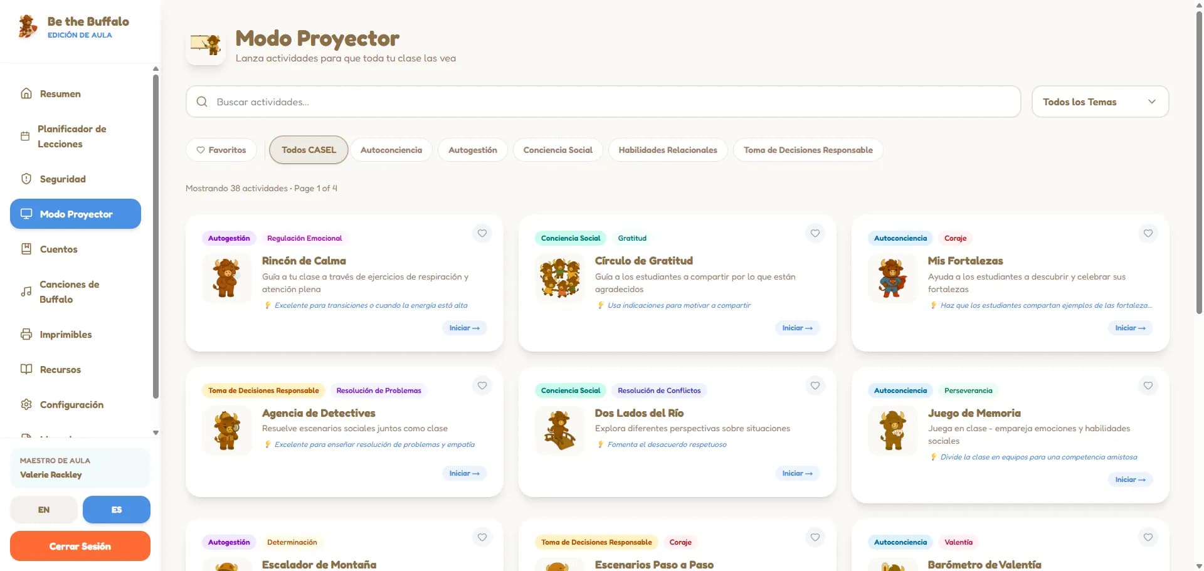Click Canciones de Buffalo music note icon
This screenshot has height=571, width=1204.
click(26, 291)
